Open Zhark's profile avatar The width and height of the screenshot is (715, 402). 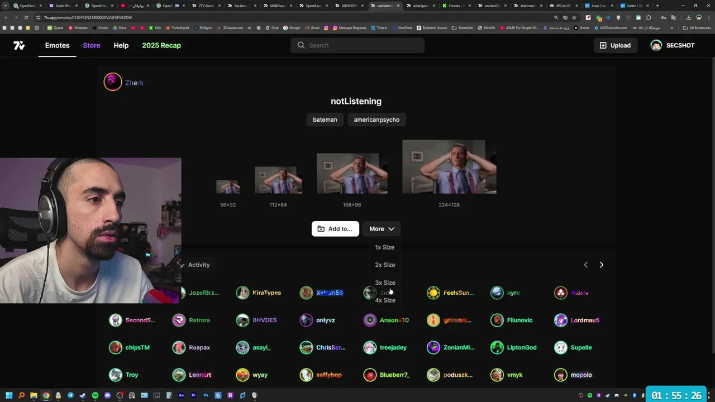112,82
